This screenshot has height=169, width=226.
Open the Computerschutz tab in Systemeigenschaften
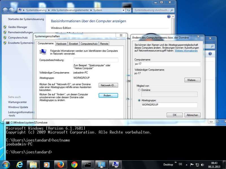(89, 44)
